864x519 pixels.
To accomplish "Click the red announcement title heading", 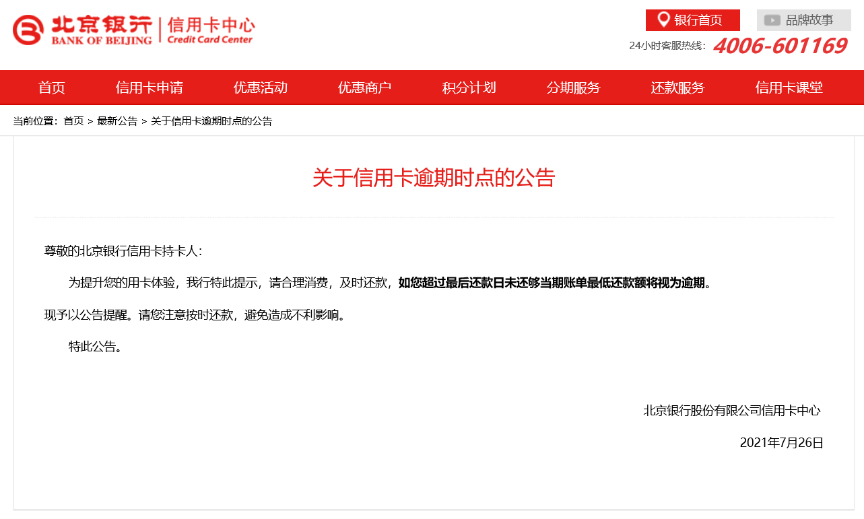I will [x=434, y=178].
